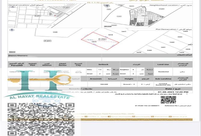Click the 'Sub LandUse' header
This screenshot has height=136, width=201.
click(163, 79)
